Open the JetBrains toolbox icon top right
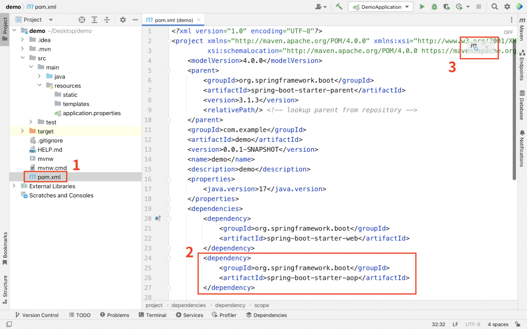This screenshot has width=527, height=329. click(520, 7)
